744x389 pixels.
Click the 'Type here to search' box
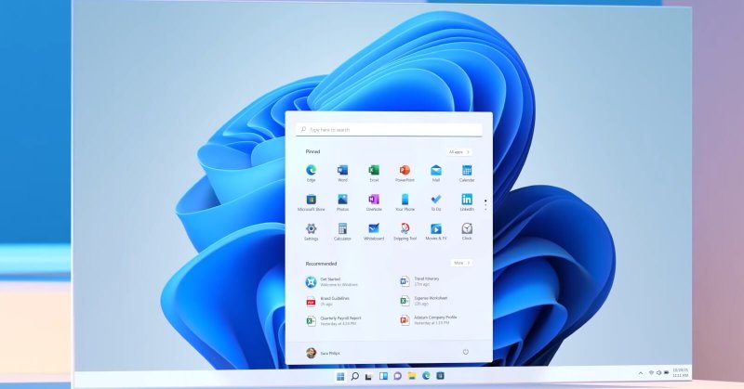tap(389, 129)
